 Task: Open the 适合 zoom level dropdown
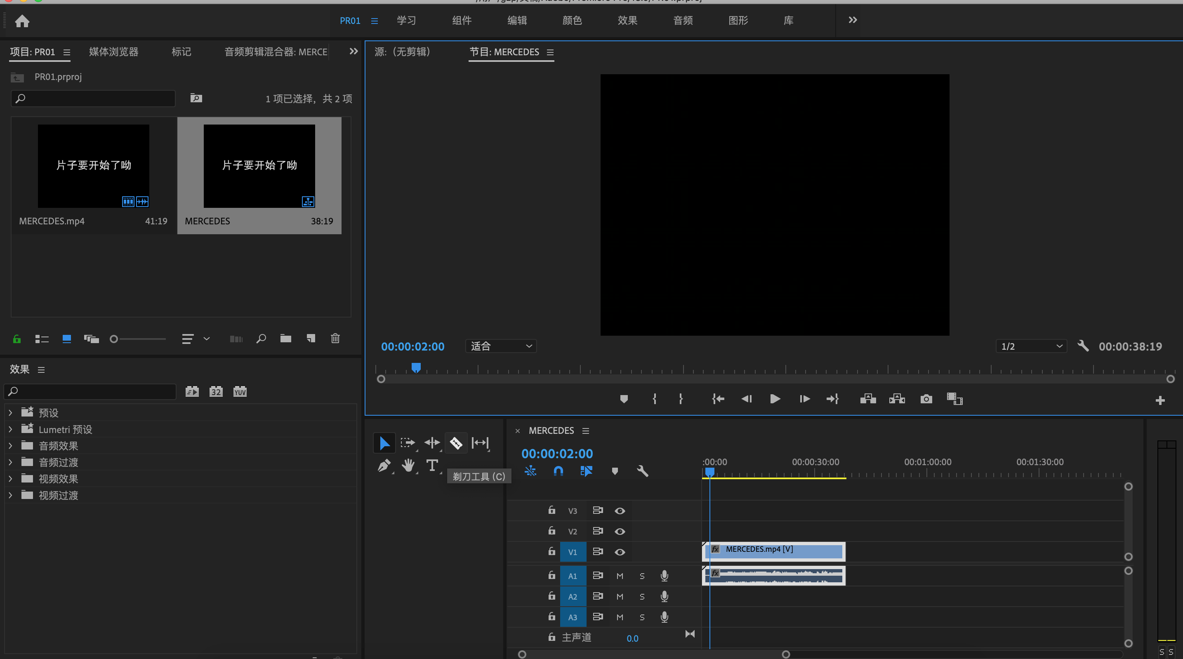point(501,346)
